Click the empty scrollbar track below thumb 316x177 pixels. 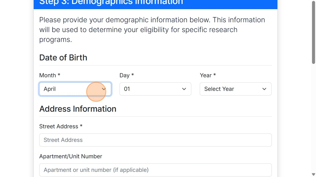coord(313,119)
